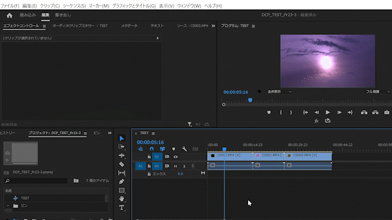
Task: Click the share export icon below playback
Action: pos(328,121)
